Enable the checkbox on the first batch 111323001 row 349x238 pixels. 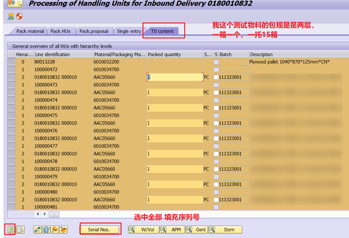click(216, 77)
